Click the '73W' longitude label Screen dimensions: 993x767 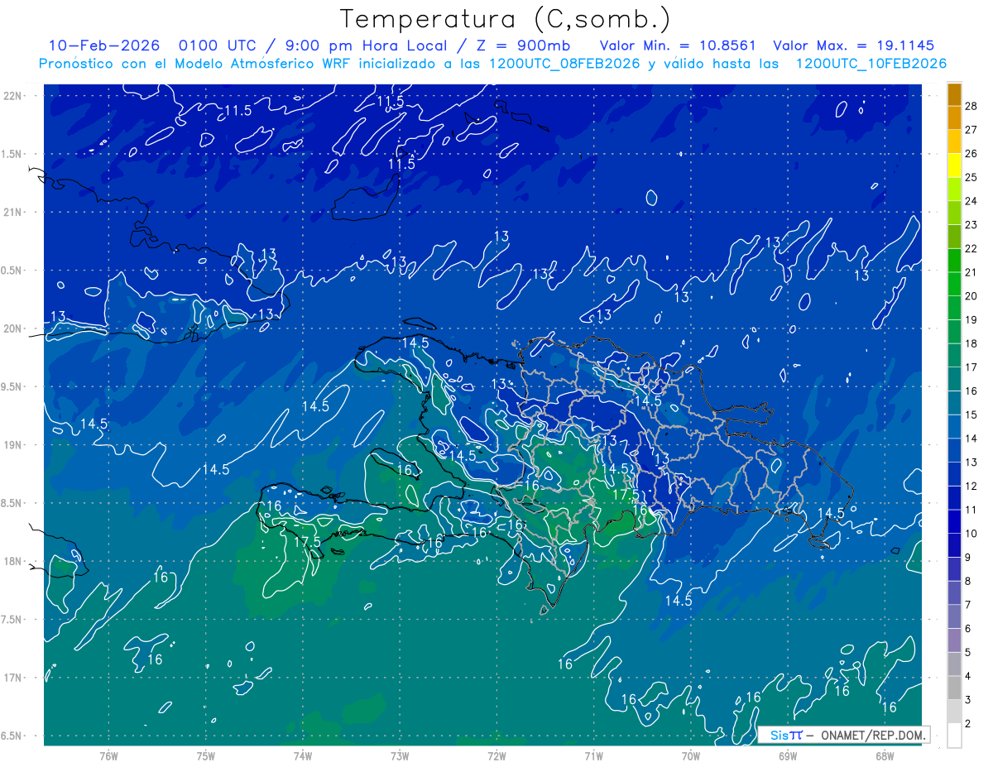click(x=400, y=755)
